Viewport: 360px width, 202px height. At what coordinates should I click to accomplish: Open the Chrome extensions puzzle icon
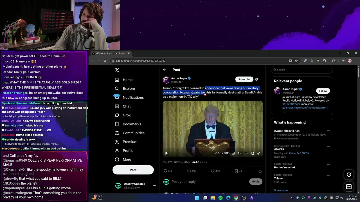point(324,61)
